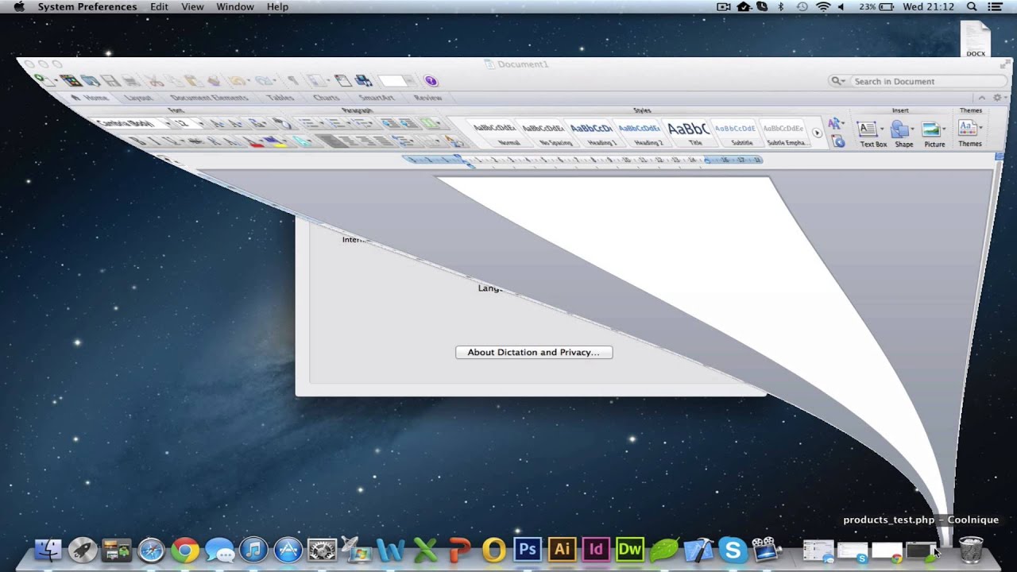Expand more styles with the round arrow
Viewport: 1017px width, 572px height.
817,133
